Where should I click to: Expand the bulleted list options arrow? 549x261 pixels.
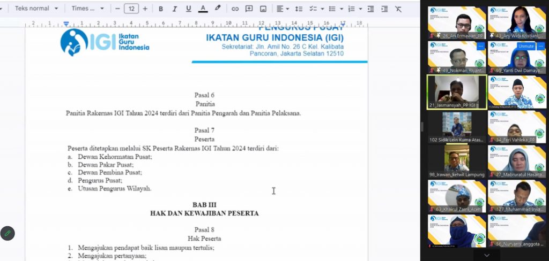click(342, 9)
